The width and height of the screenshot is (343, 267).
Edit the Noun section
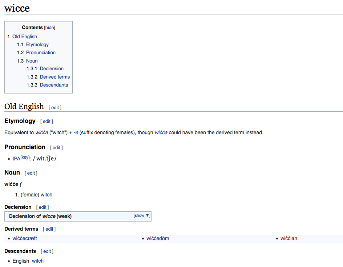[31, 173]
